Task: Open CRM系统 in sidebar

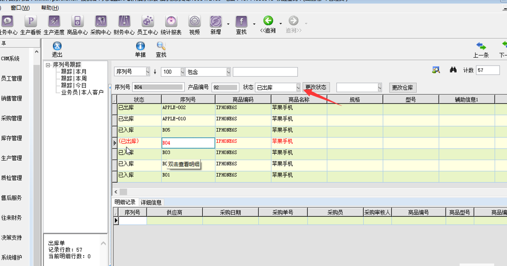Action: tap(10, 59)
